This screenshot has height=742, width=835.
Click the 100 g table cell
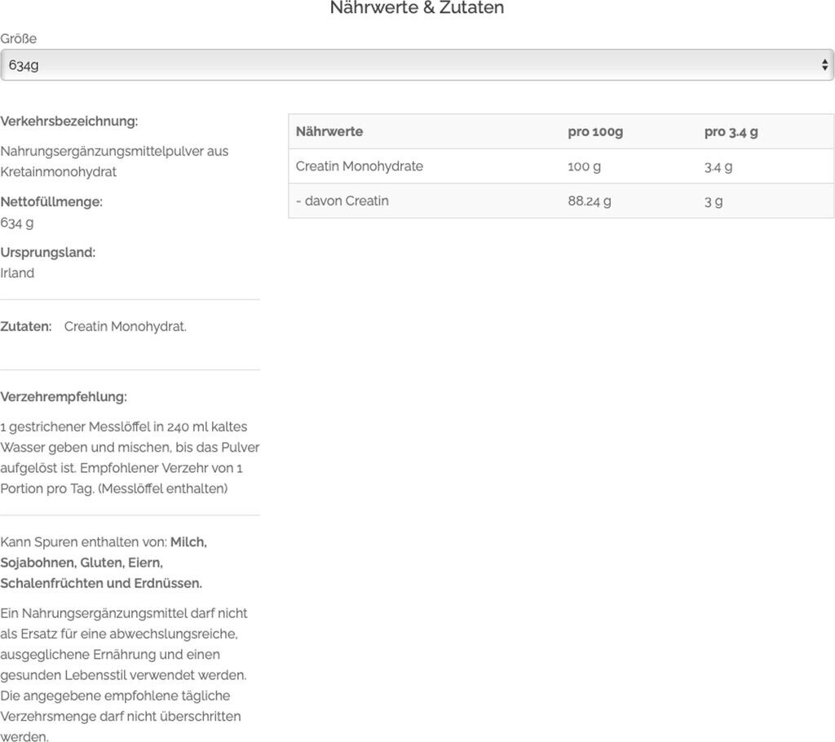(584, 166)
